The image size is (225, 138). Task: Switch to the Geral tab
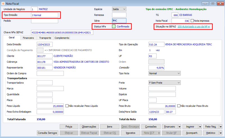point(12,38)
